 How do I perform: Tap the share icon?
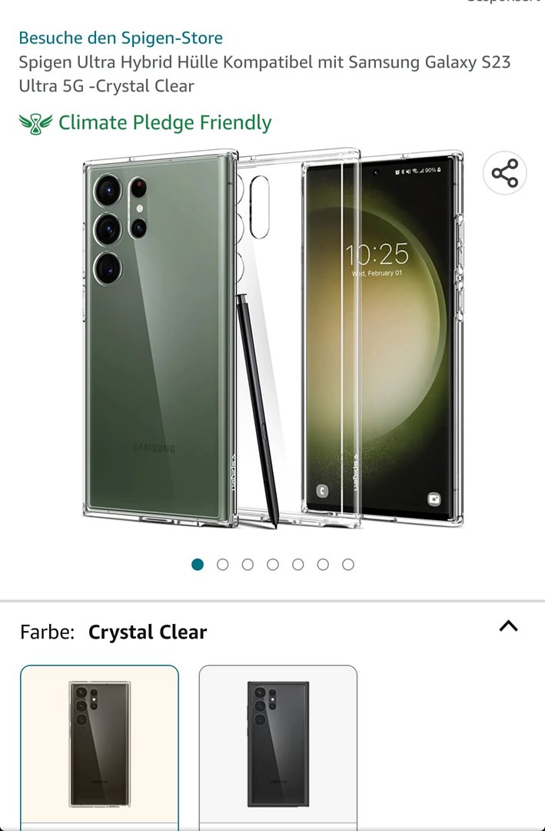504,173
